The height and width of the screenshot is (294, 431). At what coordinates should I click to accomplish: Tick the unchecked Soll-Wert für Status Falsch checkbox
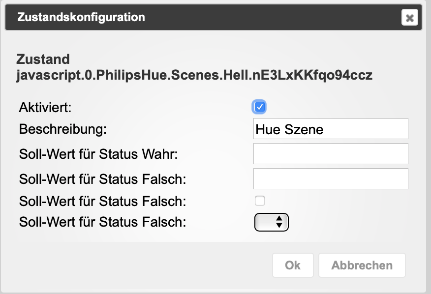(x=259, y=201)
